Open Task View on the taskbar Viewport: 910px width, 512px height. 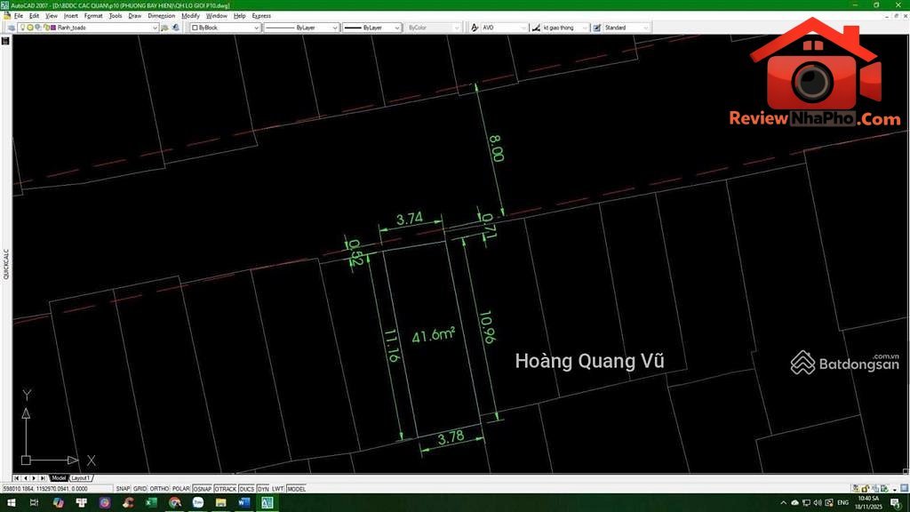point(35,503)
